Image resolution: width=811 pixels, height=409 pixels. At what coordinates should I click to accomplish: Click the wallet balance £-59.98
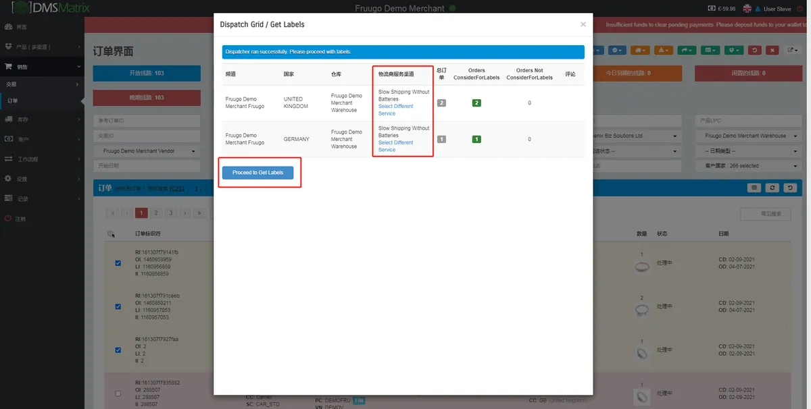click(720, 9)
